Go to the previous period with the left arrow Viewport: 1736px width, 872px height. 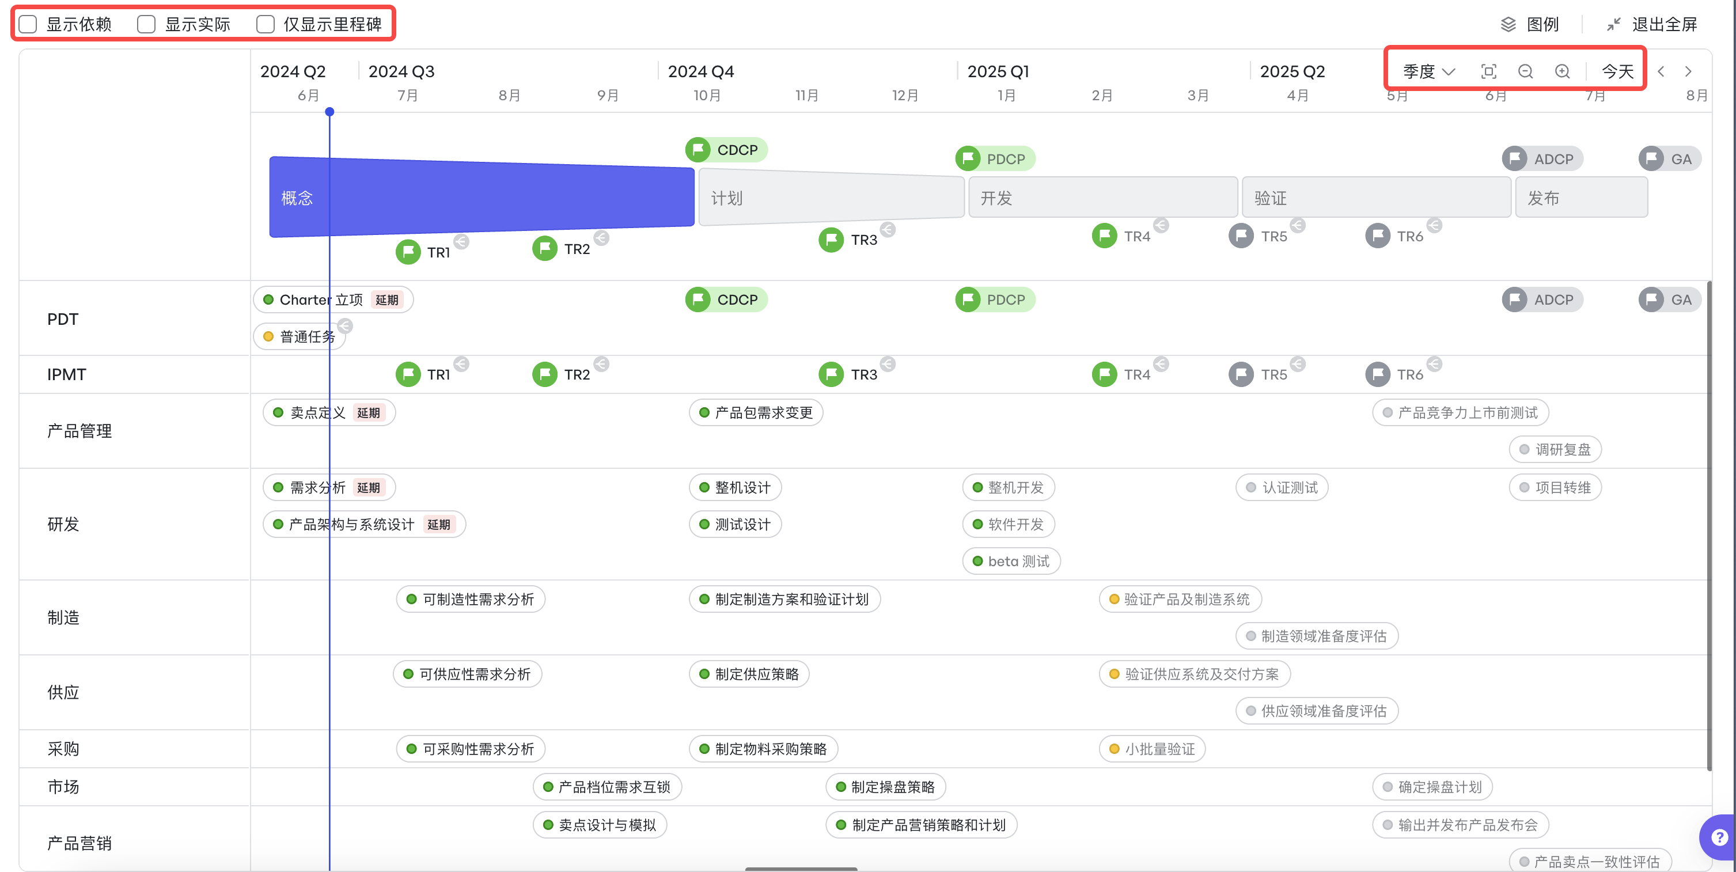point(1661,71)
